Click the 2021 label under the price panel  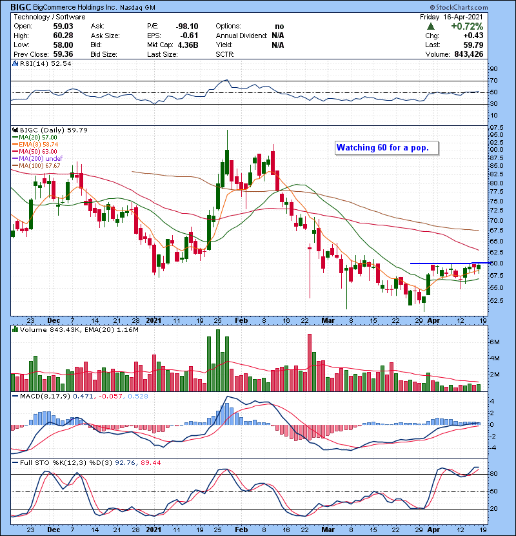click(154, 321)
